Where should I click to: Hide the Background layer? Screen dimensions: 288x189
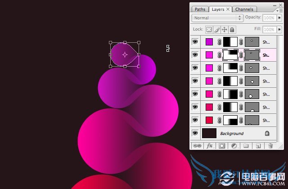coord(195,133)
